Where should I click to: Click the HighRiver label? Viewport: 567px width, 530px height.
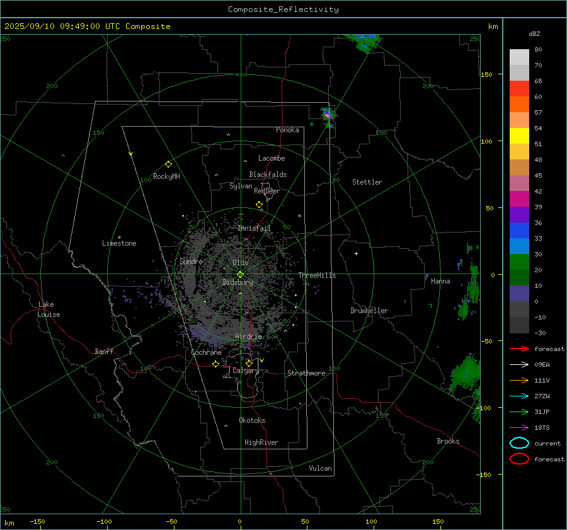(x=261, y=442)
